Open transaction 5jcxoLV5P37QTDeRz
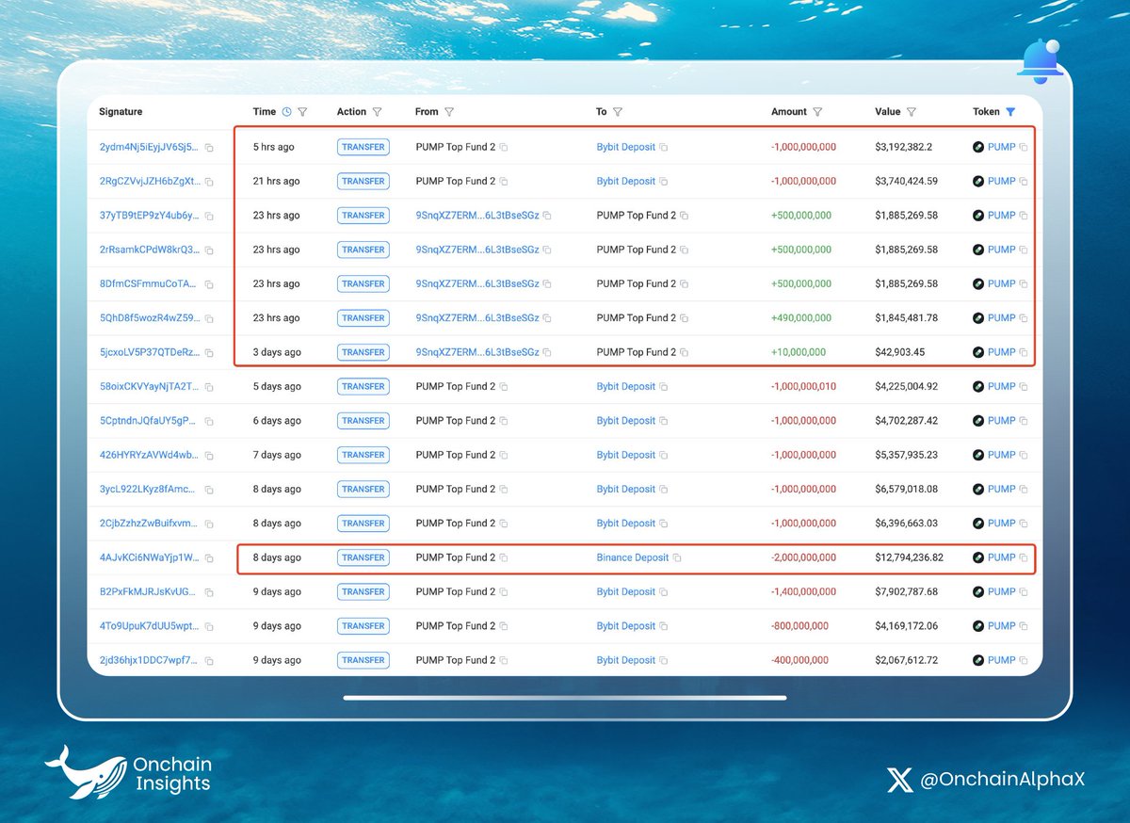This screenshot has height=823, width=1130. point(149,352)
